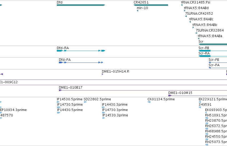The width and height of the screenshot is (227, 146).
Task: Click the Dfd gene label
Action: tap(60, 2)
